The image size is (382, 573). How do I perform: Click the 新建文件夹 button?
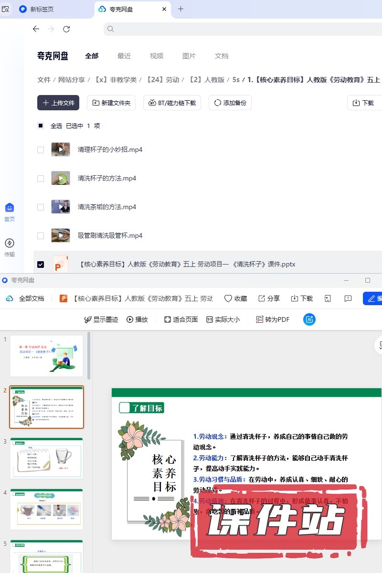(x=111, y=103)
